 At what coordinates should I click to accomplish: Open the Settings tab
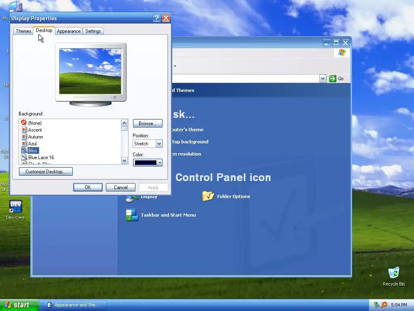pyautogui.click(x=93, y=31)
